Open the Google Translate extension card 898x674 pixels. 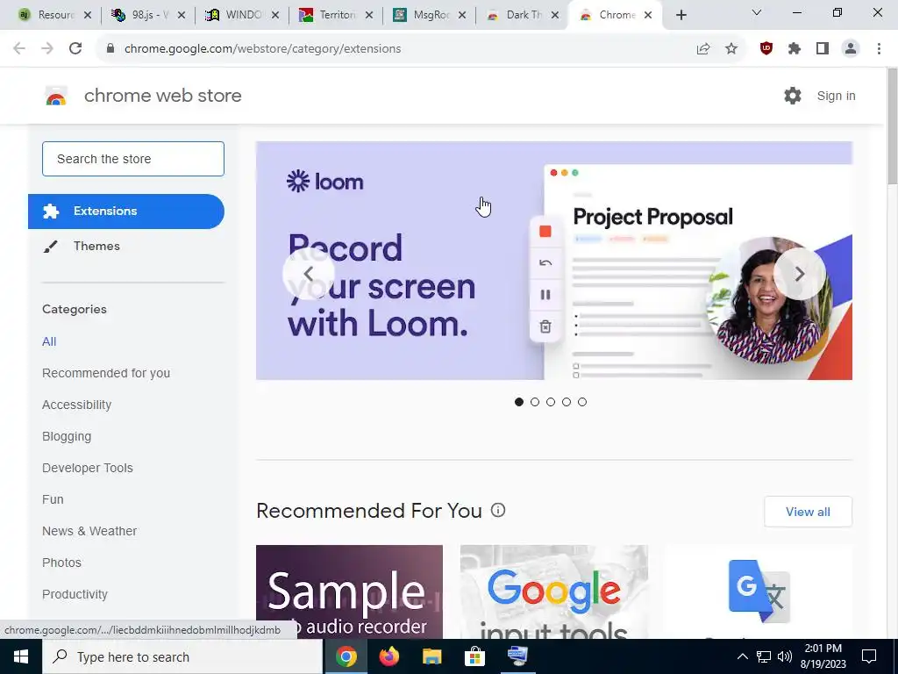pyautogui.click(x=759, y=592)
